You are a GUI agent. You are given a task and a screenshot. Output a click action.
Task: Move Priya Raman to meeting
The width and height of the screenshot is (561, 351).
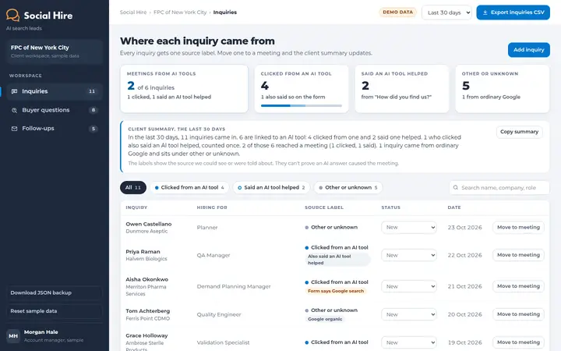pos(518,255)
